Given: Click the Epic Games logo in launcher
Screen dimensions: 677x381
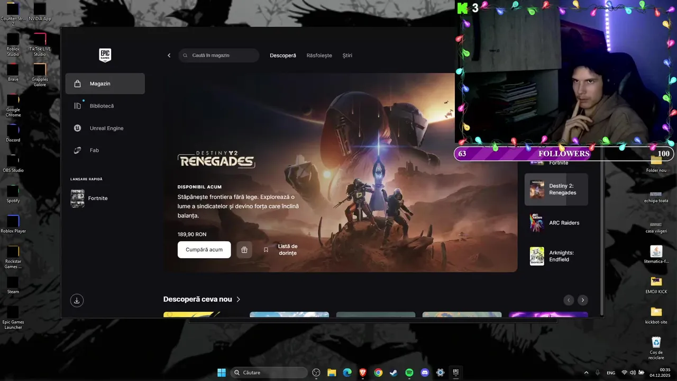Looking at the screenshot, I should tap(105, 55).
